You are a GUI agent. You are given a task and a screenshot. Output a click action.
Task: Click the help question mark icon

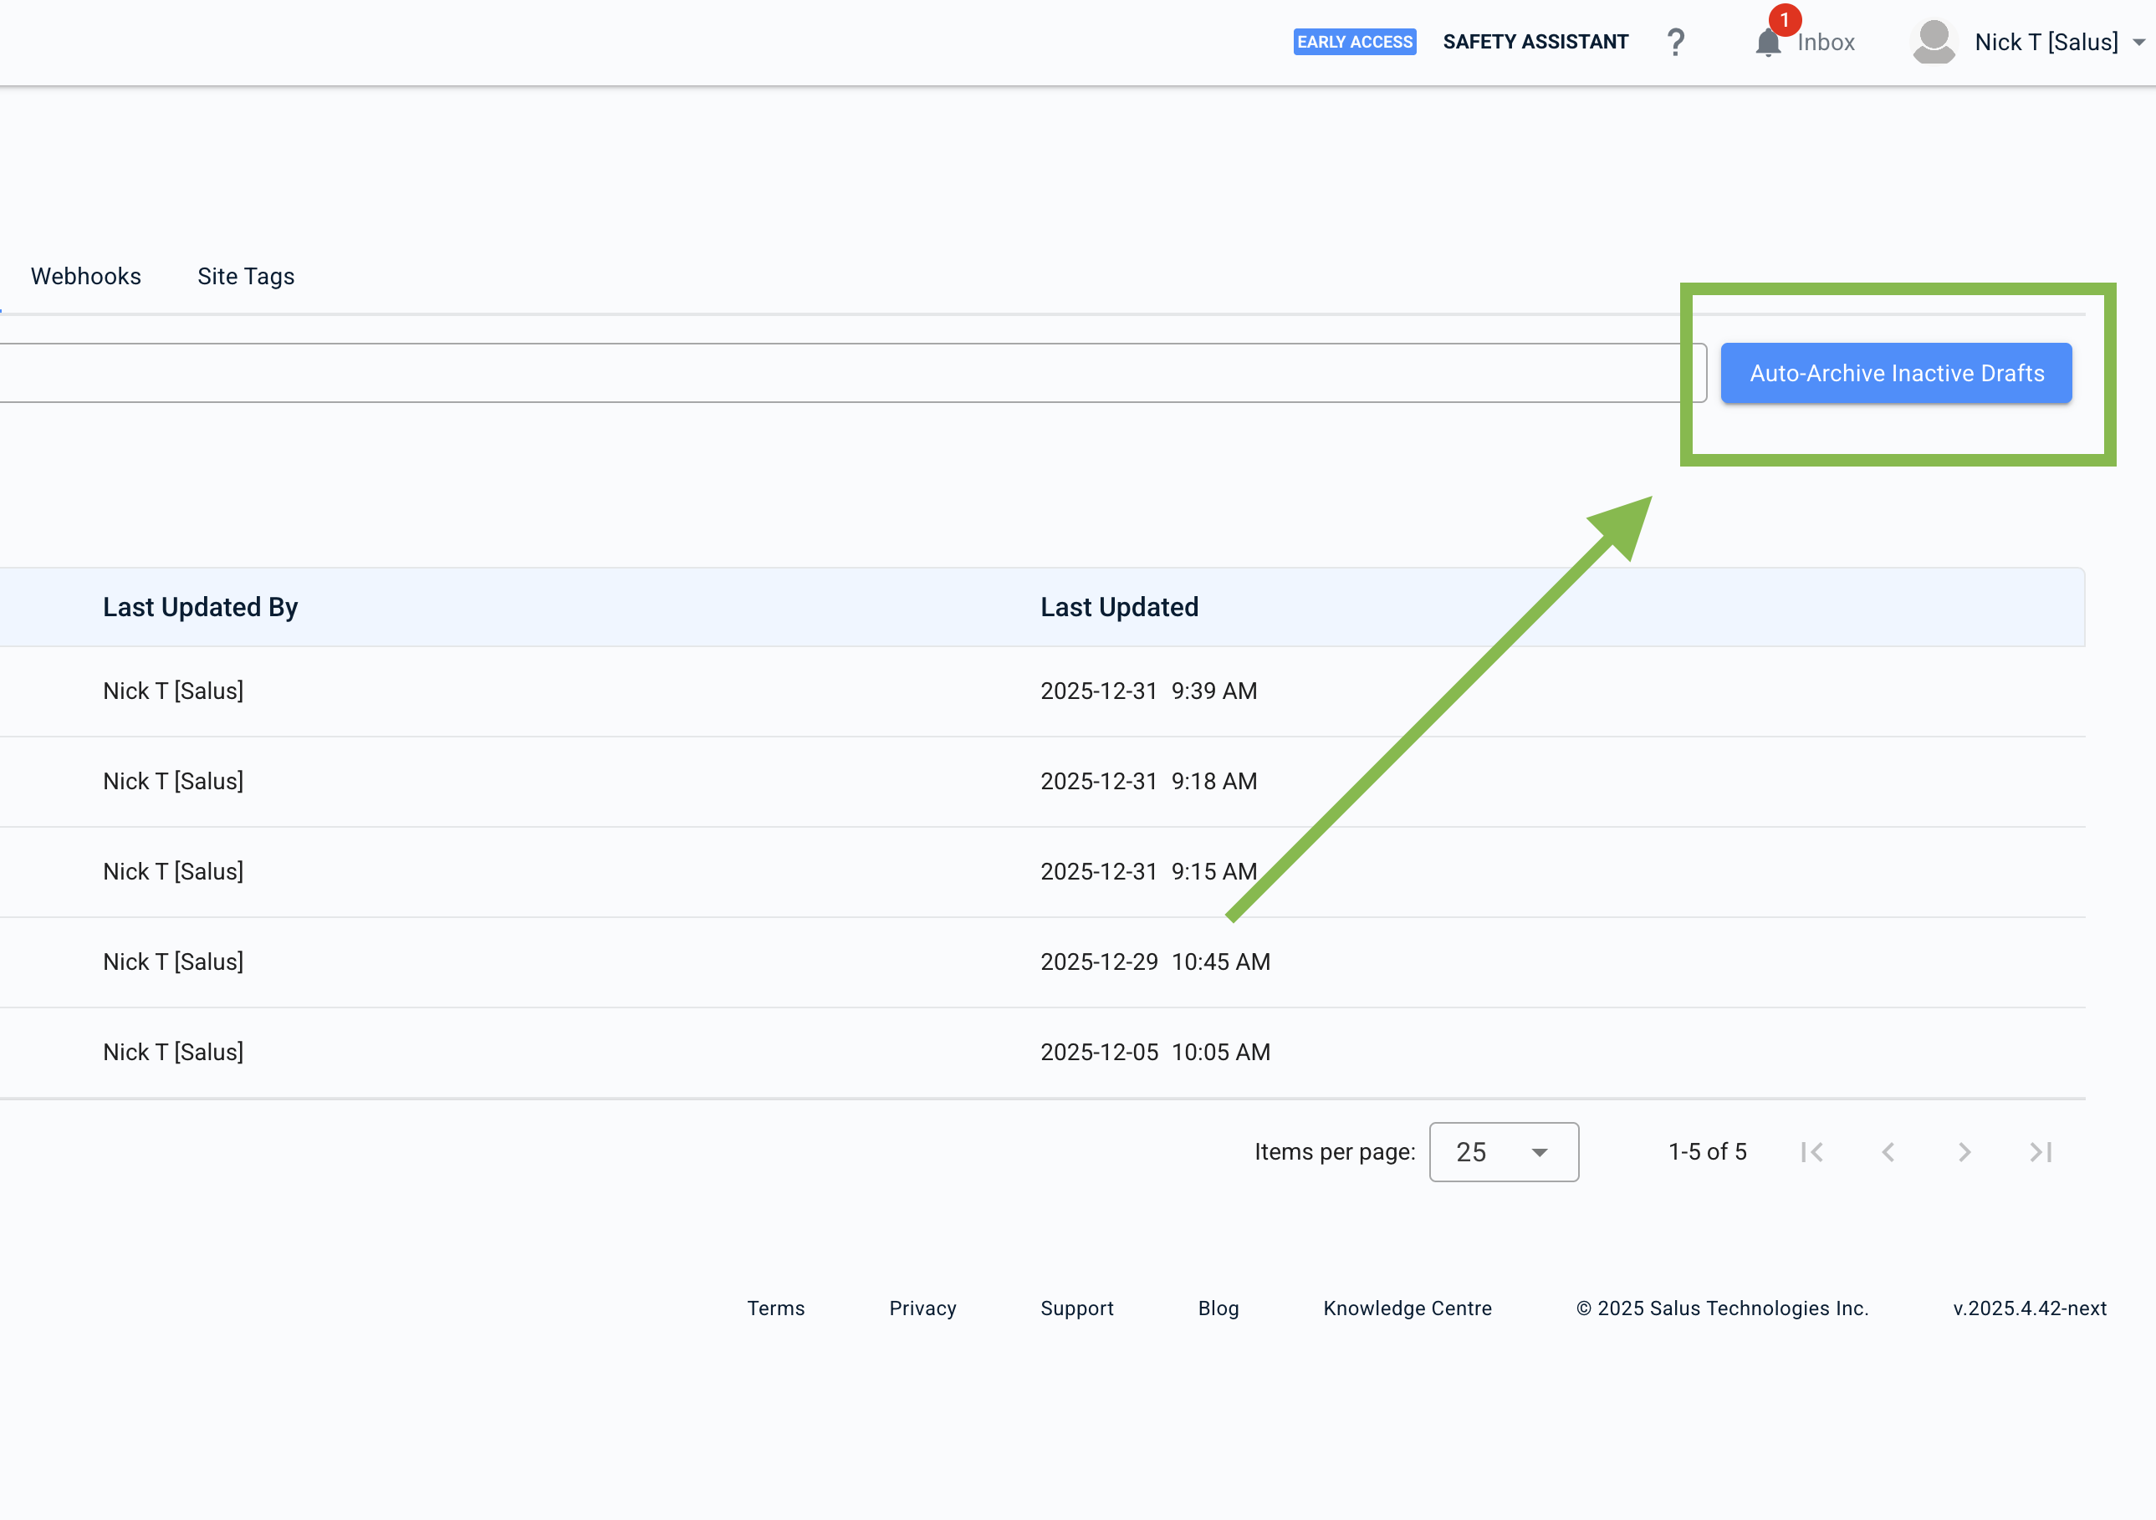tap(1675, 43)
